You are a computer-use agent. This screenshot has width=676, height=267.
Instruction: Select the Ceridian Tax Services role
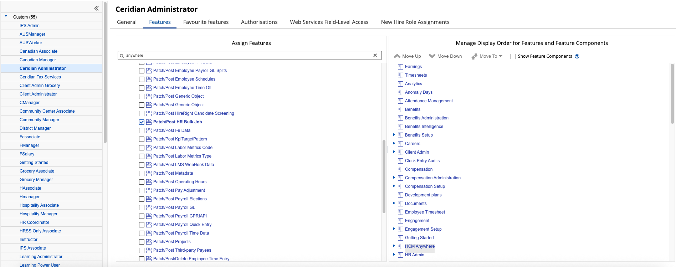[x=40, y=77]
